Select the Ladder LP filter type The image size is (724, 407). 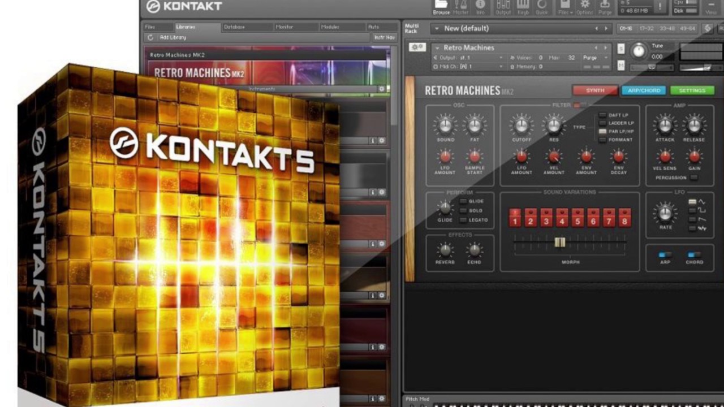point(602,123)
